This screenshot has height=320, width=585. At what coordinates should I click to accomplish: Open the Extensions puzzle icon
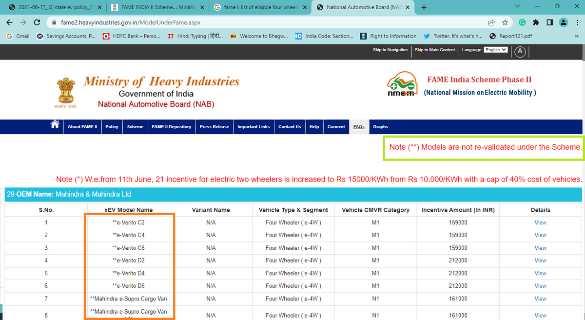tap(536, 22)
